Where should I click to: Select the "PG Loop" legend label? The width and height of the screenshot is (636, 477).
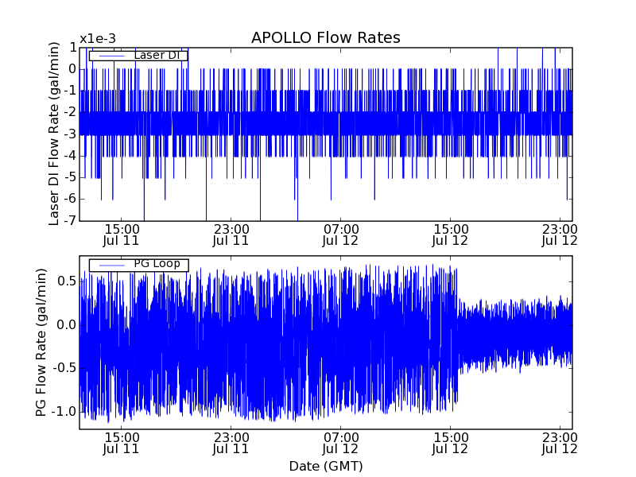pyautogui.click(x=157, y=264)
